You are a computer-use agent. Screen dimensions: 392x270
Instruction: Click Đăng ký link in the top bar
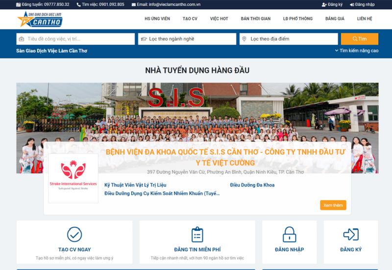click(x=332, y=4)
